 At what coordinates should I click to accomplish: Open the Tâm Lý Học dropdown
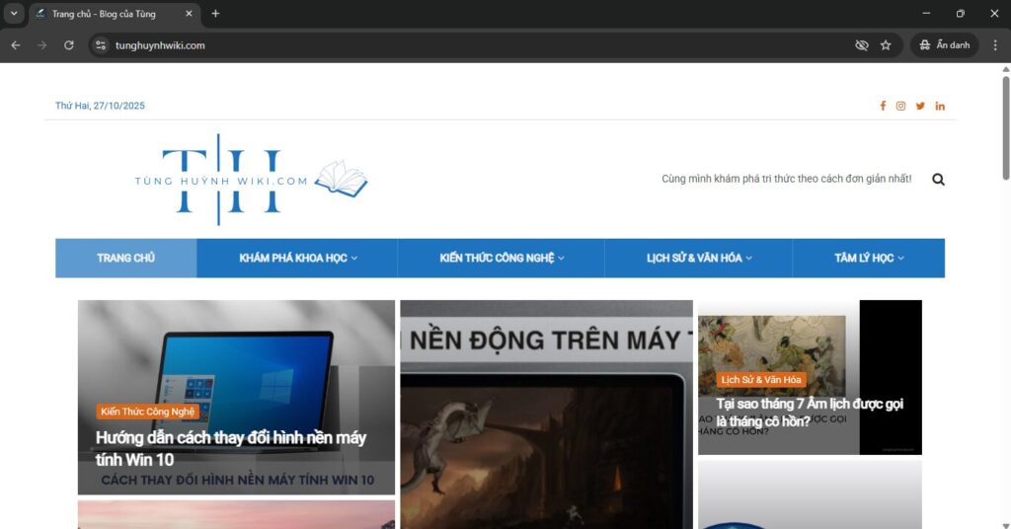(869, 259)
